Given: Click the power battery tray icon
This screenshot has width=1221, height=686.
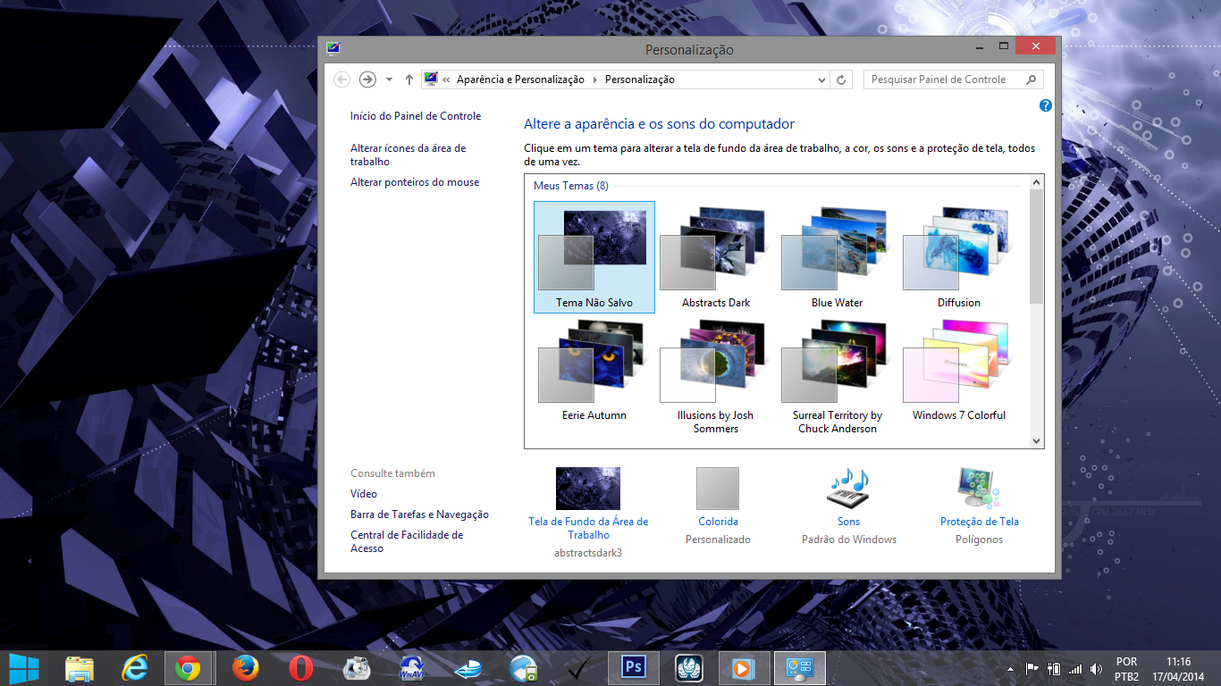Looking at the screenshot, I should [x=1054, y=668].
